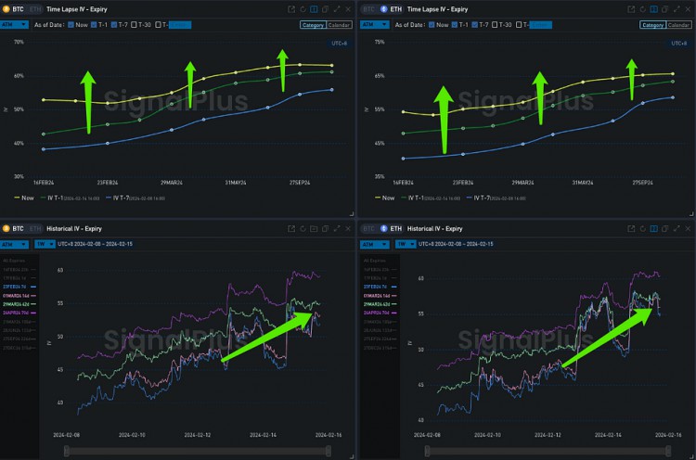
Task: Uncheck T-7 in BTC Time Lapse panel
Action: pyautogui.click(x=113, y=25)
